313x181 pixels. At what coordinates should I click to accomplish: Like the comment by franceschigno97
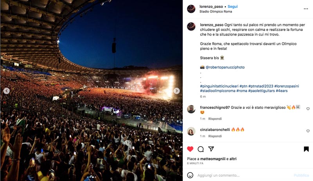pyautogui.click(x=308, y=109)
